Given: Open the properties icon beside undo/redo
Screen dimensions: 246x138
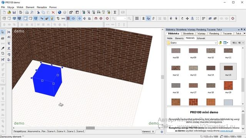Looking at the screenshot, I should click(71, 12).
